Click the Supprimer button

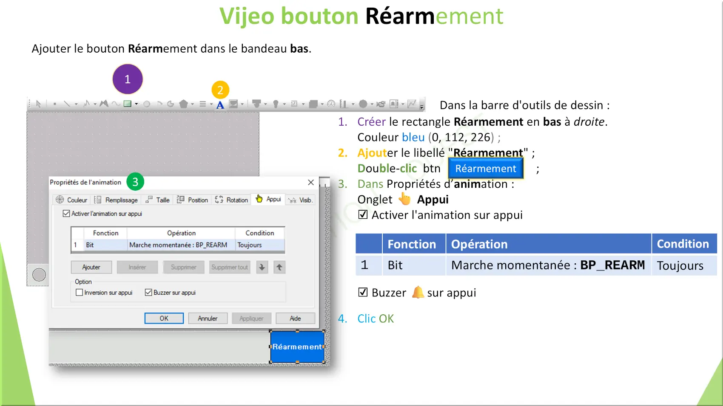coord(184,267)
